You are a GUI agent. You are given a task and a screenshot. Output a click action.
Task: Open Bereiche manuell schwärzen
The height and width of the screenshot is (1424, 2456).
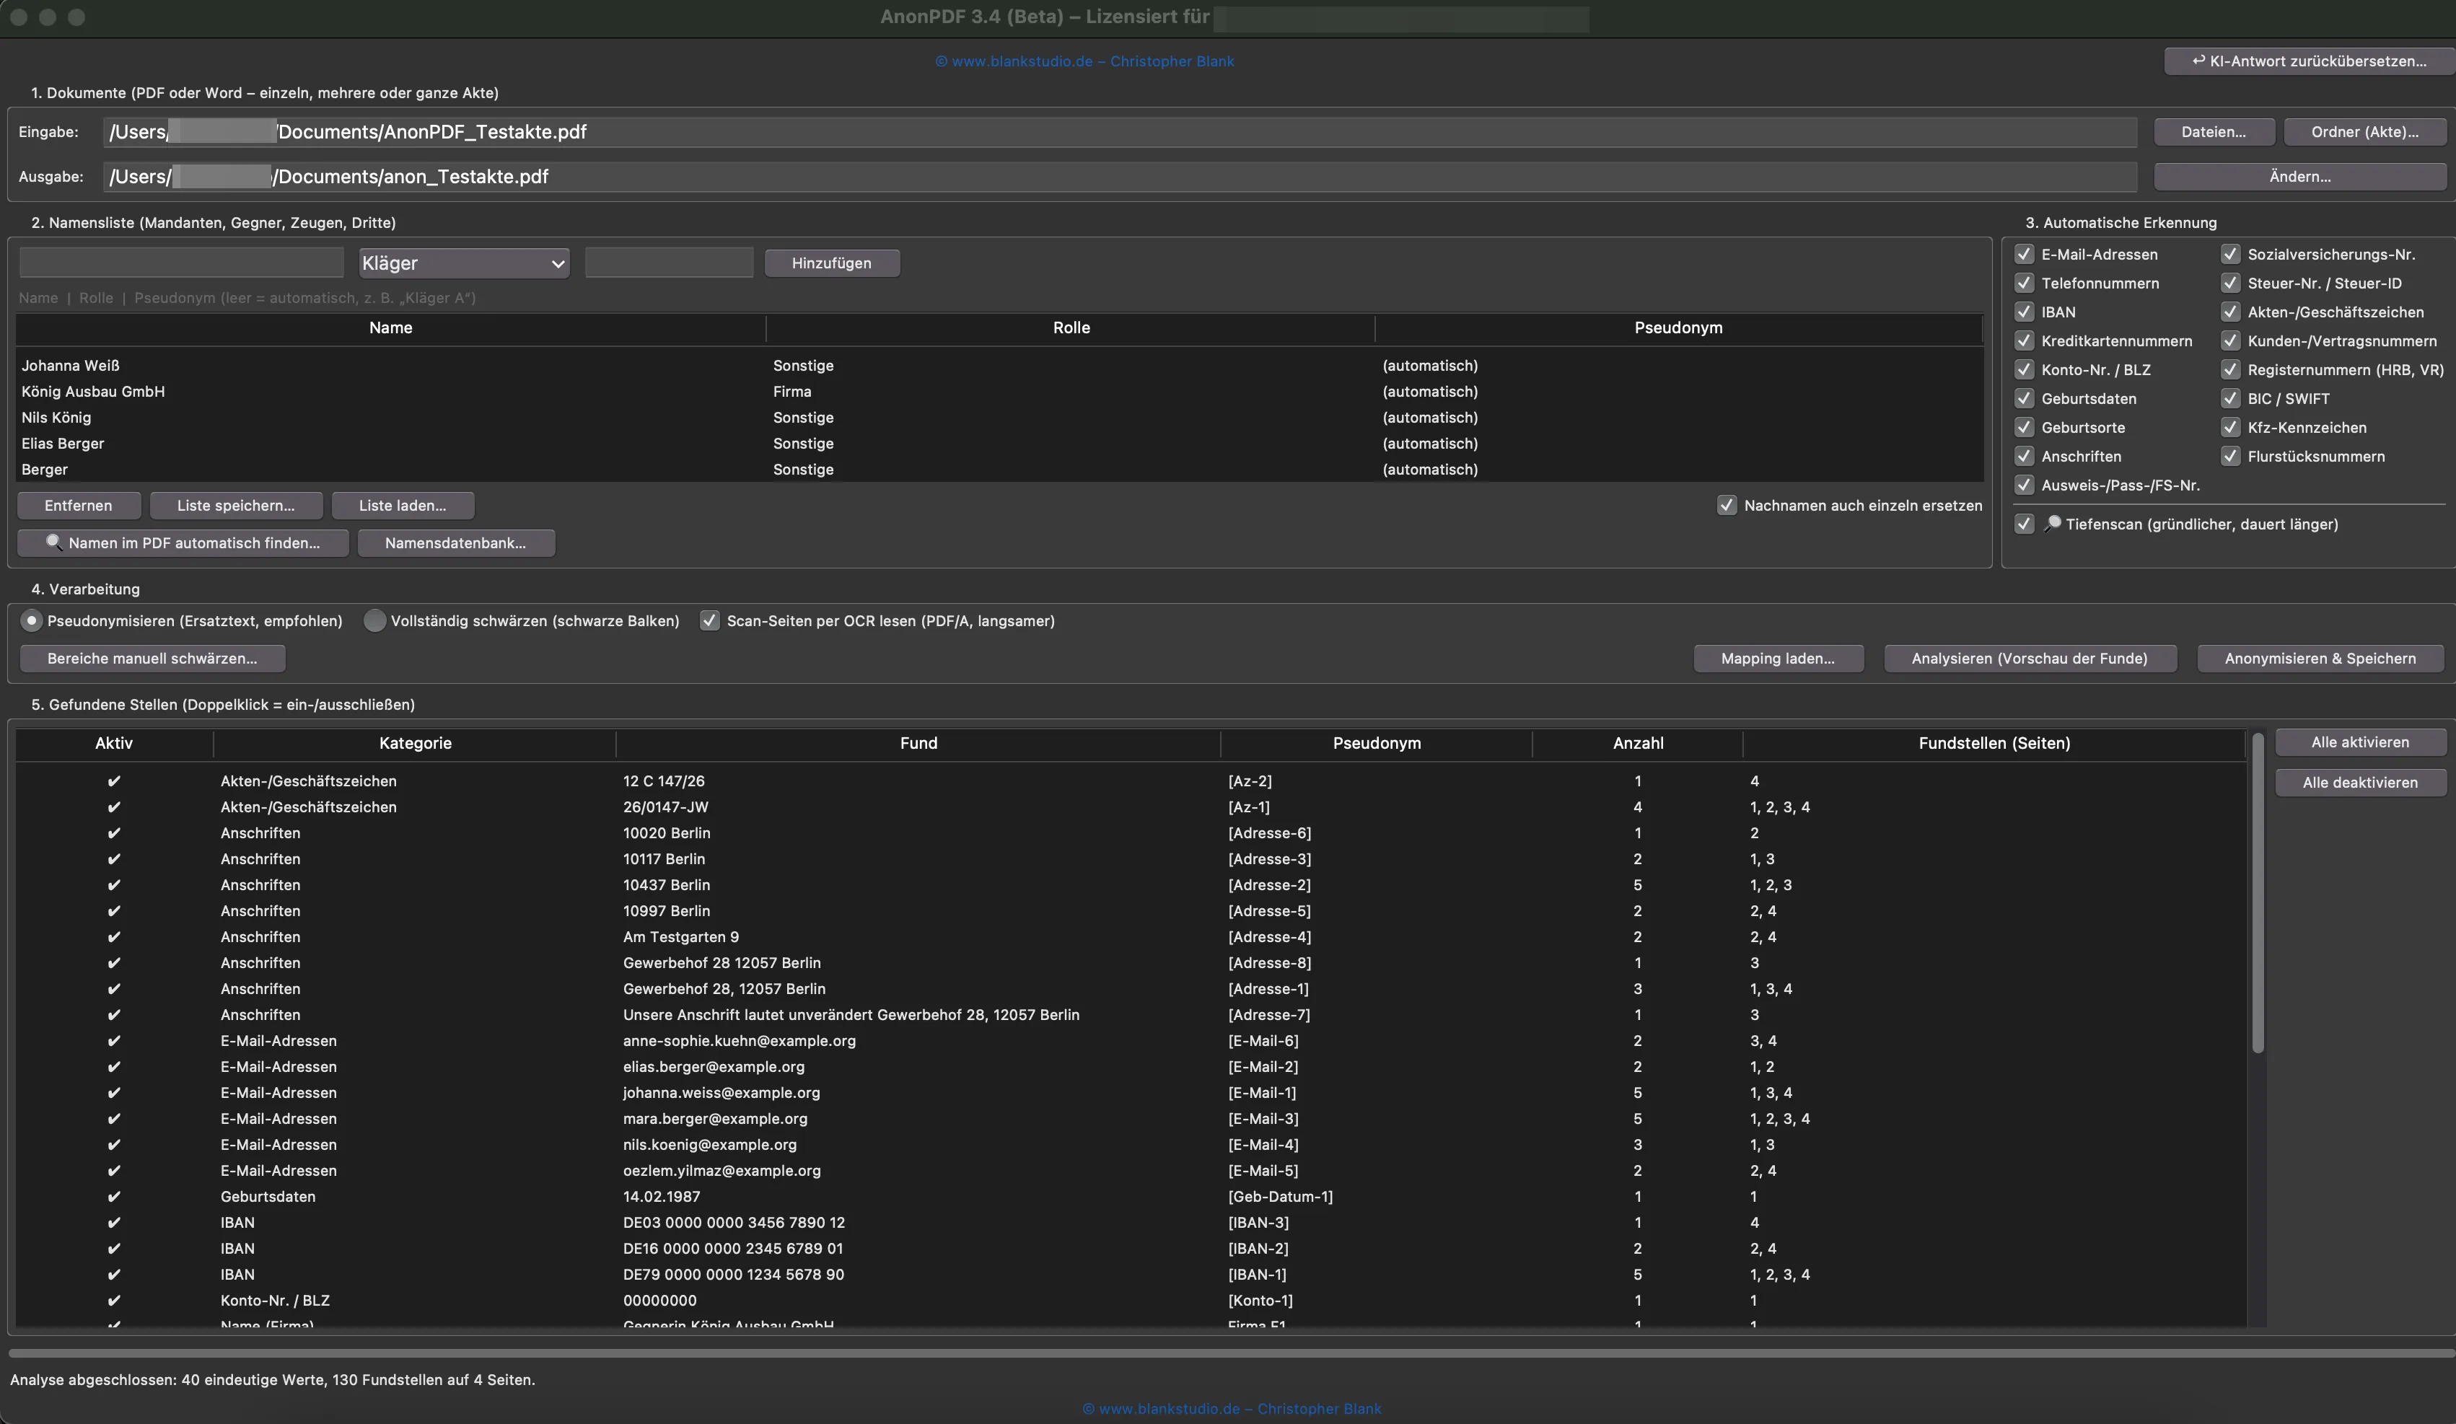click(x=152, y=658)
